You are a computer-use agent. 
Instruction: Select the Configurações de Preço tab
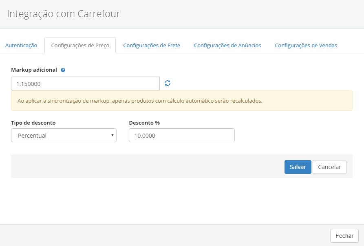tap(80, 45)
